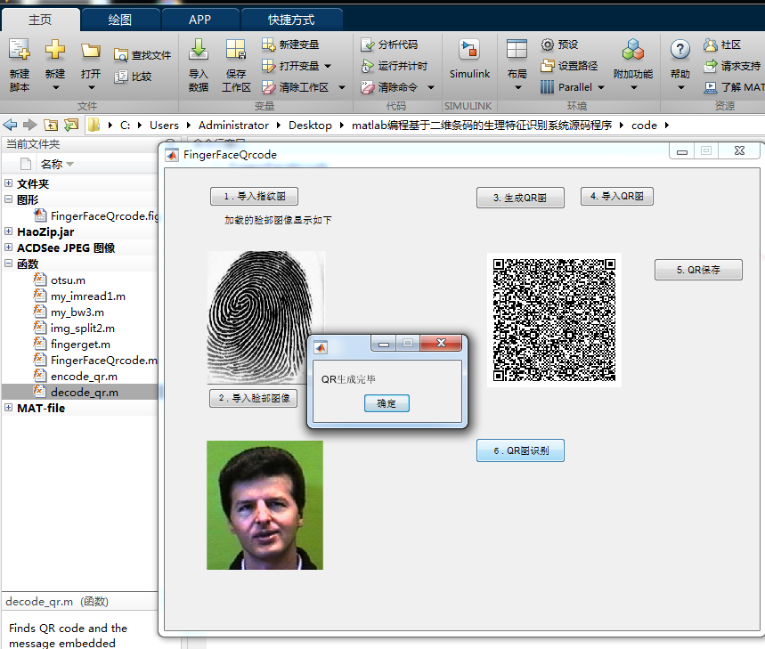The image size is (765, 649).
Task: Open the Parallel dropdown arrow
Action: pyautogui.click(x=601, y=88)
